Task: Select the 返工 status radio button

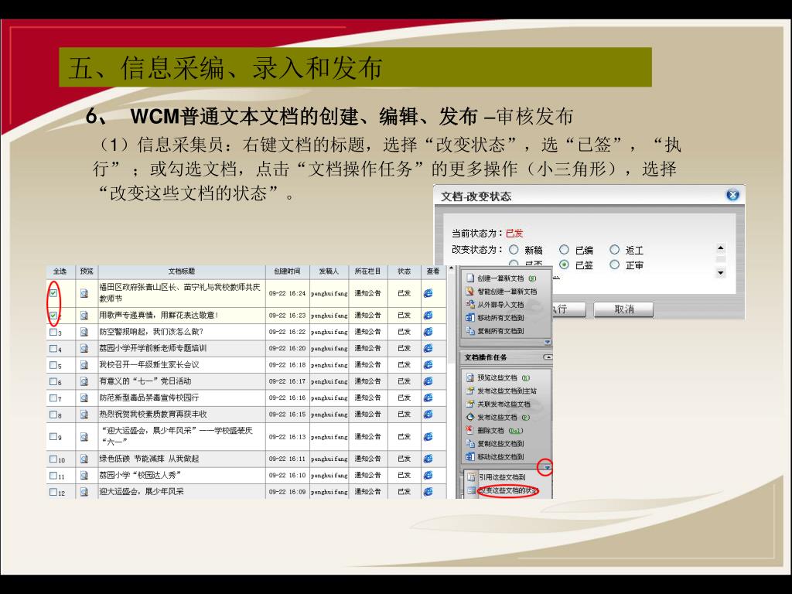Action: (614, 250)
